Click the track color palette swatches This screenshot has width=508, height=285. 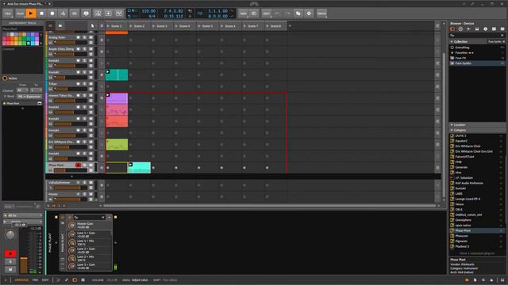tap(21, 39)
